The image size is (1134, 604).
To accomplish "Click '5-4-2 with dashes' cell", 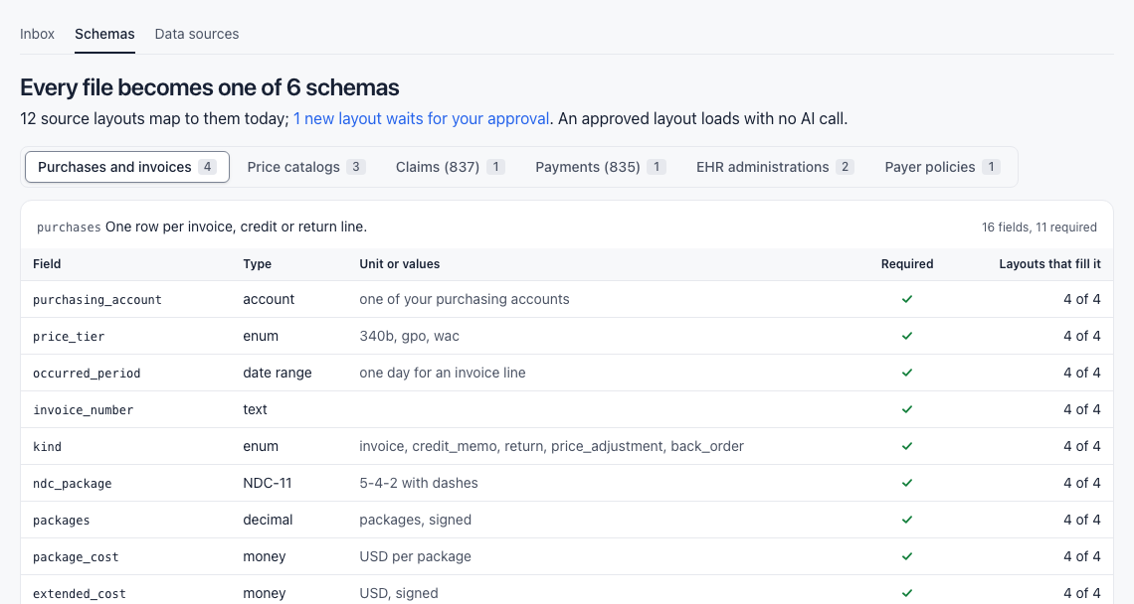I will click(419, 483).
